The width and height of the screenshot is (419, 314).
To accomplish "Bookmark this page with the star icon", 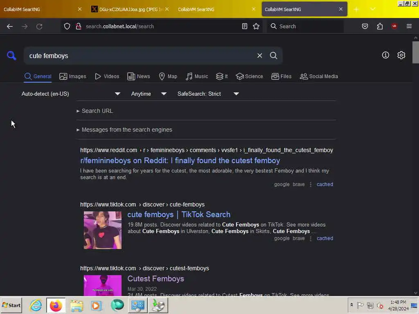I will click(x=256, y=26).
